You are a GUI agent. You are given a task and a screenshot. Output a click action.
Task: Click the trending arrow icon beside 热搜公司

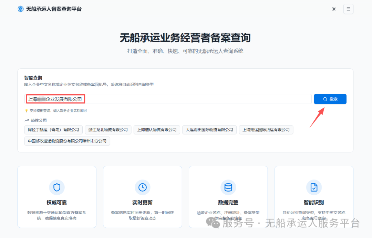tap(27, 120)
